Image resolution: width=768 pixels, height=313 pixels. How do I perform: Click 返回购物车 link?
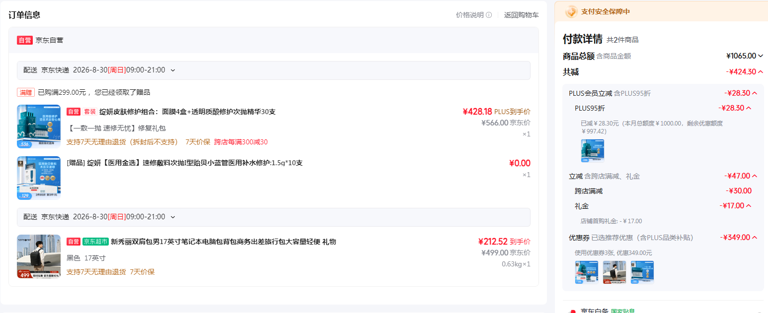pos(521,15)
